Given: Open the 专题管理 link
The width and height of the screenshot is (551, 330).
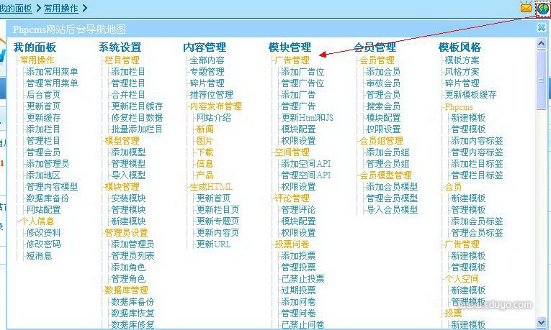Looking at the screenshot, I should pyautogui.click(x=207, y=72).
